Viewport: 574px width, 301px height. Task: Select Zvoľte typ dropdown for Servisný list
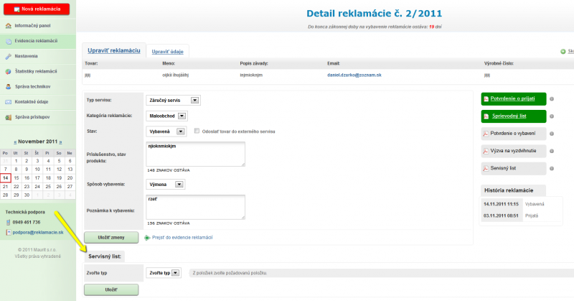(x=177, y=273)
